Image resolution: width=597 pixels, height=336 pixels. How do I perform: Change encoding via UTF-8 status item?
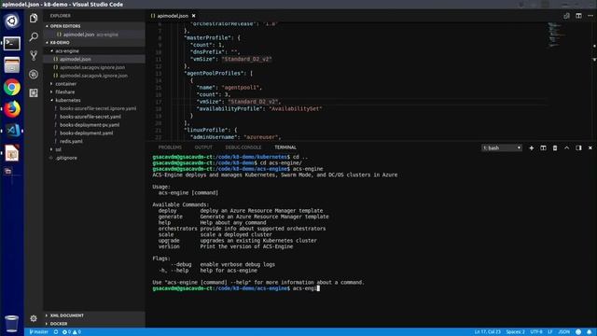pos(536,332)
